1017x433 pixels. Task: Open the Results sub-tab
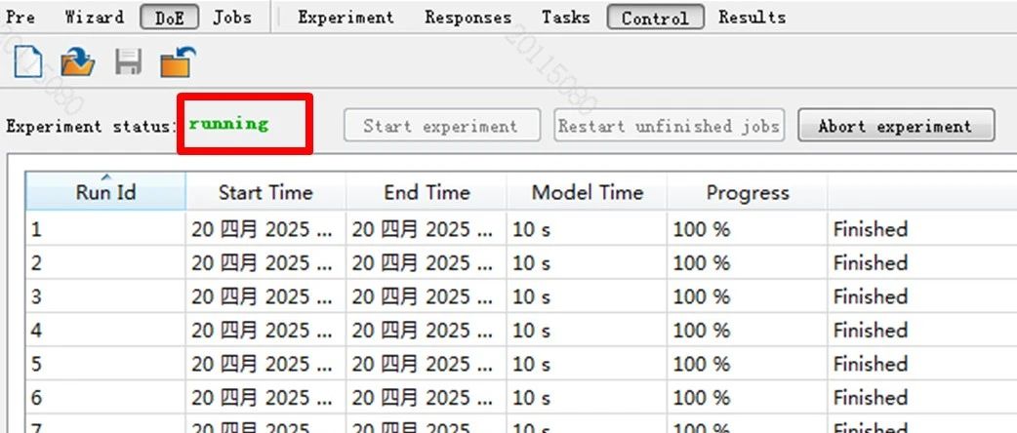point(752,18)
